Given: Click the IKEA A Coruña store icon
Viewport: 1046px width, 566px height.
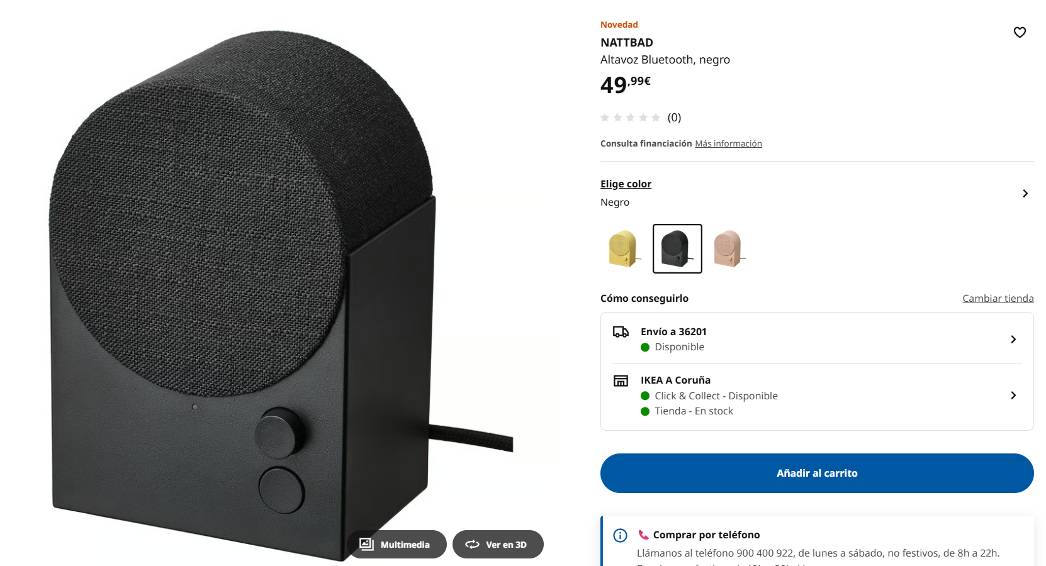Looking at the screenshot, I should pos(621,380).
